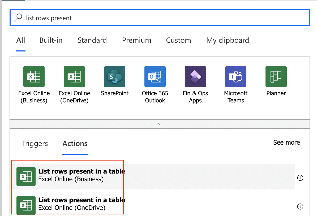Click the See more link
This screenshot has height=216, width=317.
286,142
